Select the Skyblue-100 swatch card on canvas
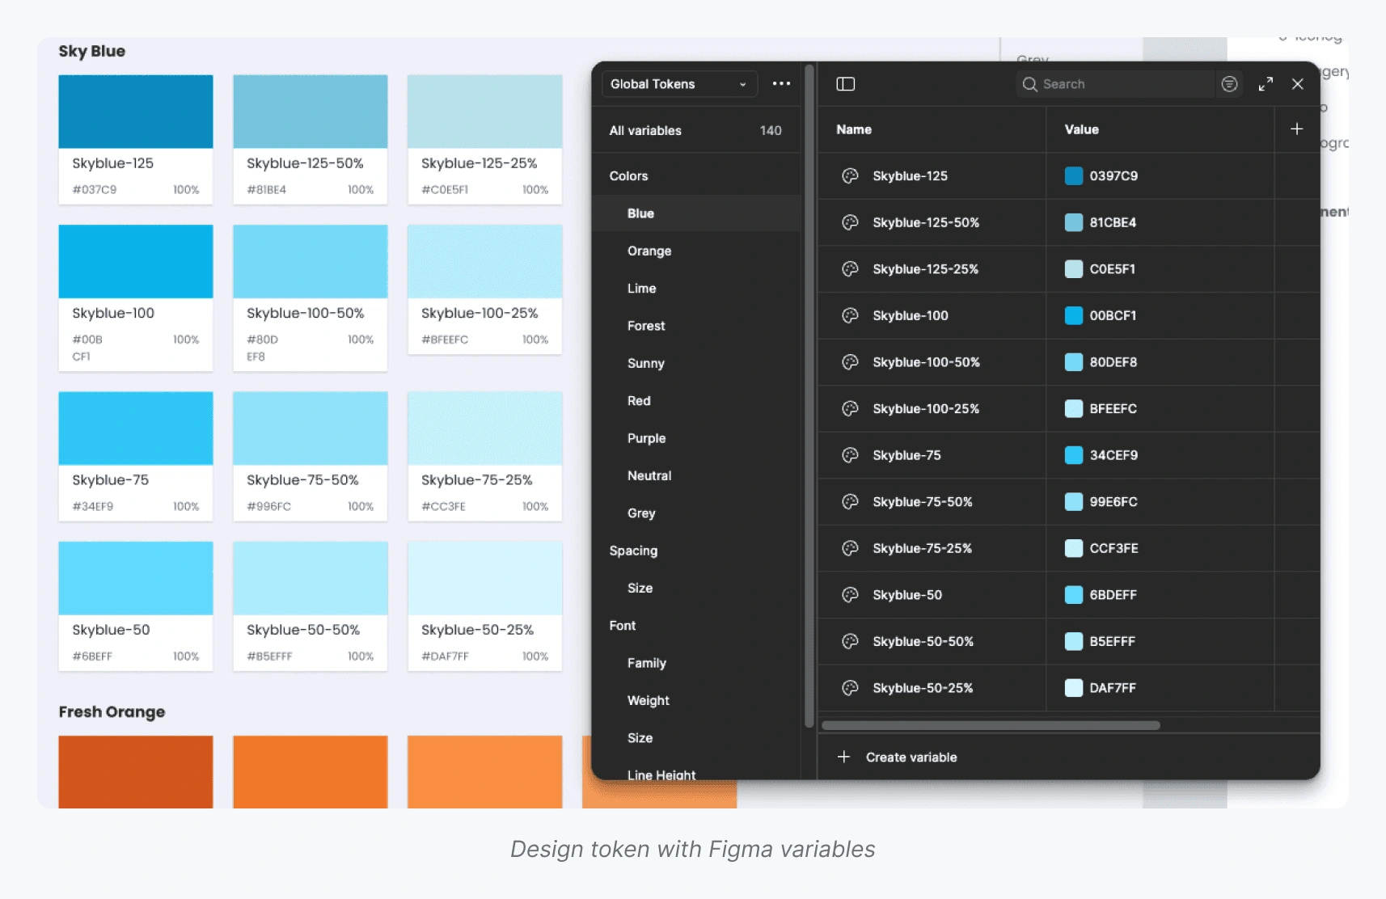Screen dimensions: 1386x899 click(x=136, y=298)
